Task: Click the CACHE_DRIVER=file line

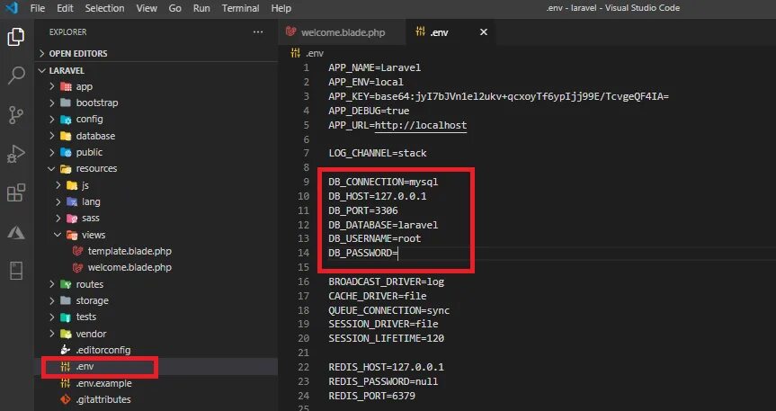Action: point(377,296)
